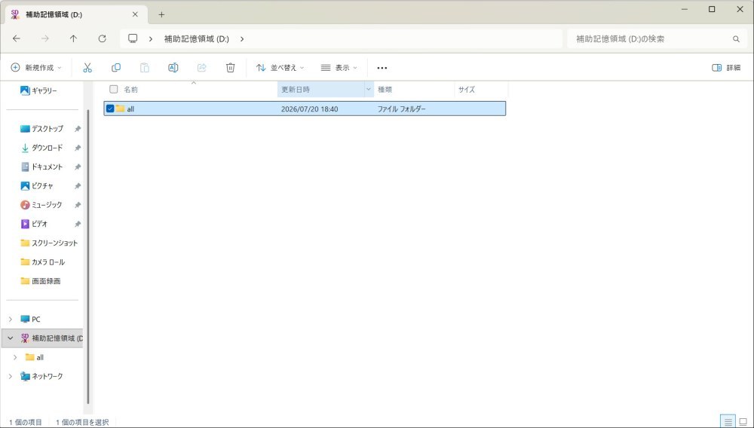Screen dimensions: 754x428
Task: Click the 1 個の項目を選択 status text
Action: pyautogui.click(x=82, y=422)
